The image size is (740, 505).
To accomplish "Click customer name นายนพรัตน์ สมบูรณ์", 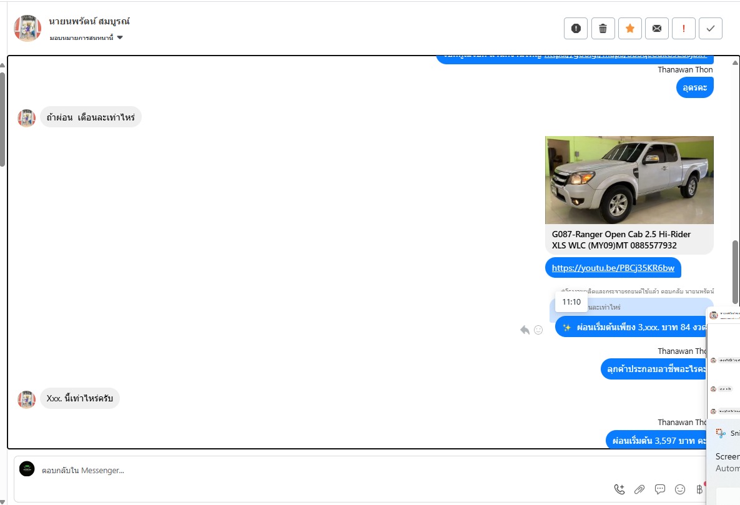I will [x=89, y=21].
